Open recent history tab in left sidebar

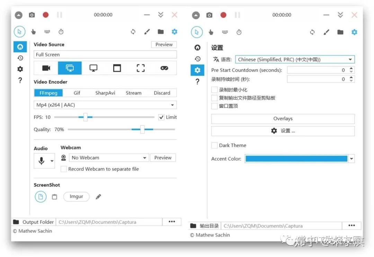click(20, 58)
